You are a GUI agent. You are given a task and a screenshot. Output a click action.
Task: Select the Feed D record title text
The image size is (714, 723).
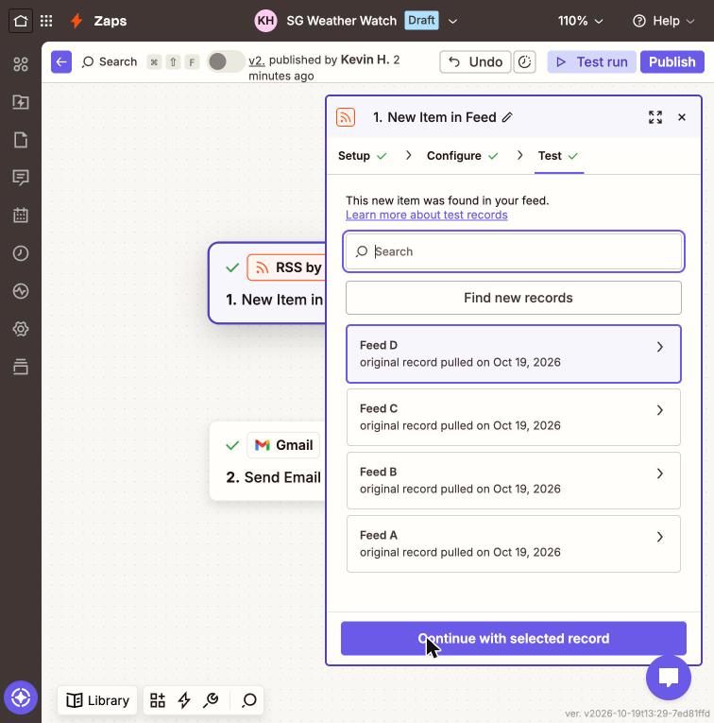coord(379,345)
